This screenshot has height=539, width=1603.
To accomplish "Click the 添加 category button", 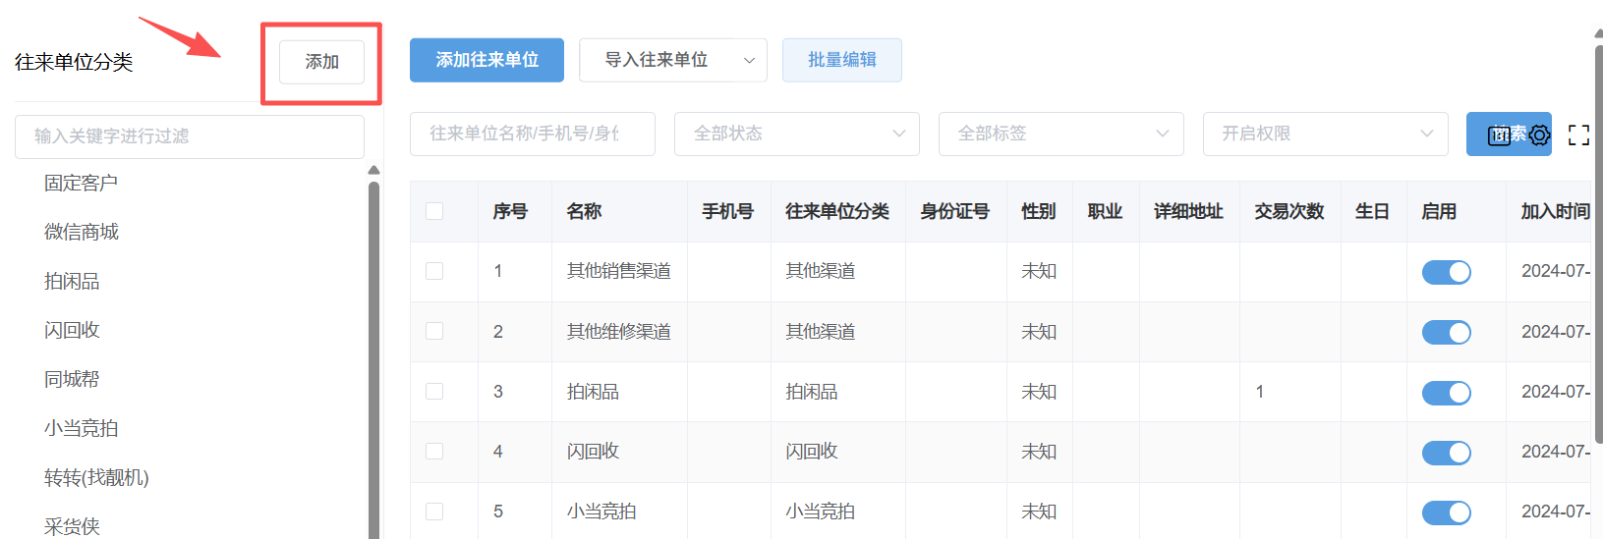I will pyautogui.click(x=321, y=62).
